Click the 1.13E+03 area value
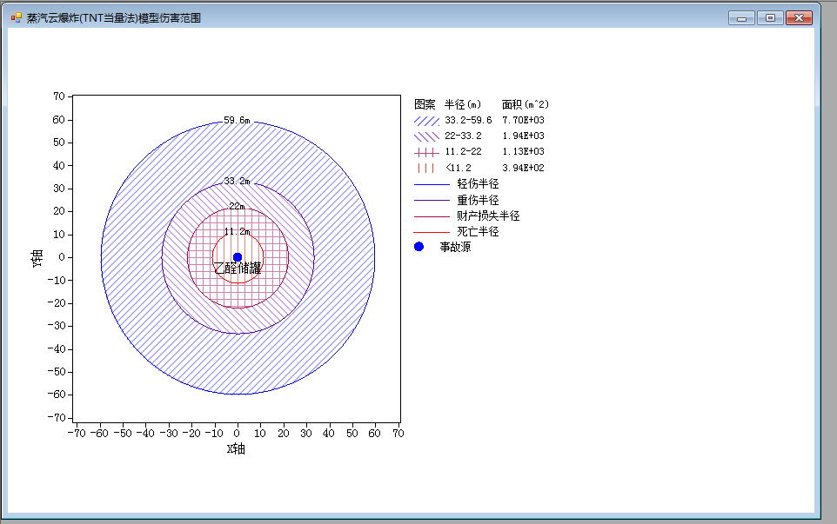 tap(523, 152)
